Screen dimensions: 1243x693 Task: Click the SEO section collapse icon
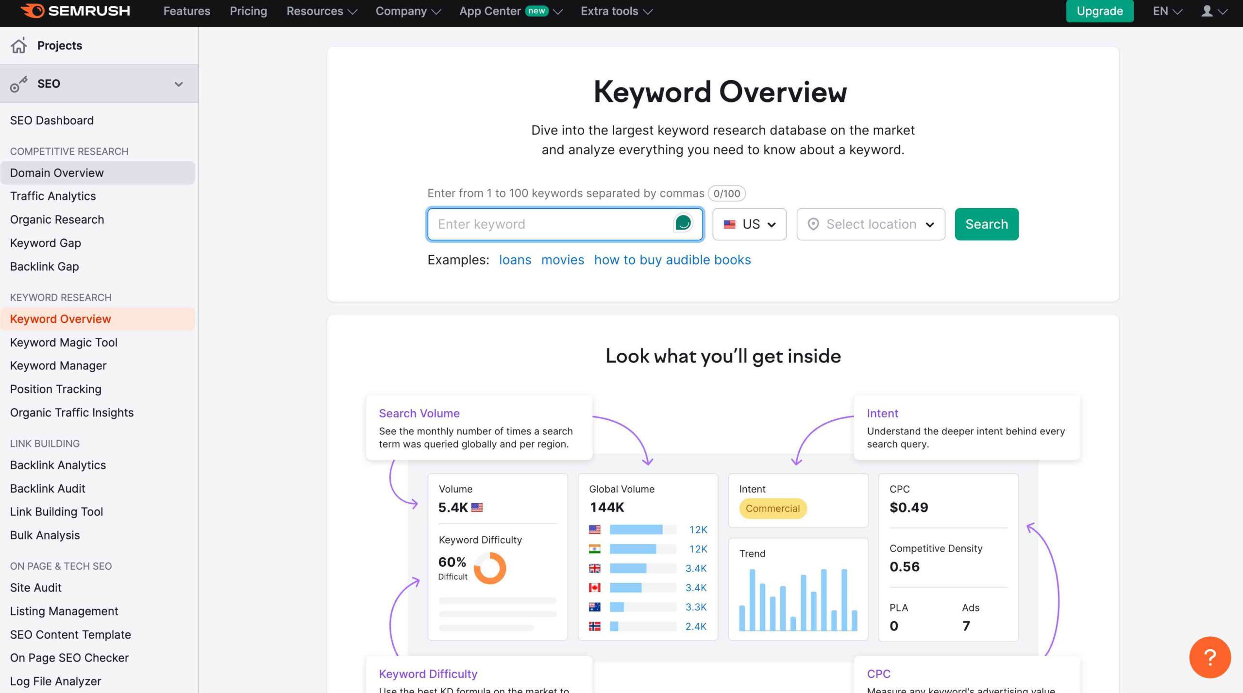coord(178,83)
